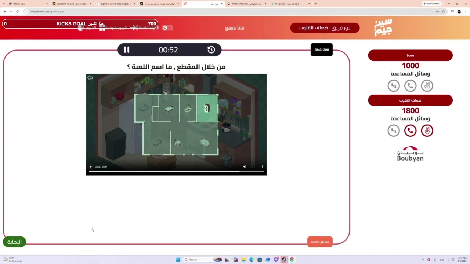Viewport: 470px width, 264px height.
Task: Open Microsoft Edge from the taskbar
Action: (x=252, y=260)
